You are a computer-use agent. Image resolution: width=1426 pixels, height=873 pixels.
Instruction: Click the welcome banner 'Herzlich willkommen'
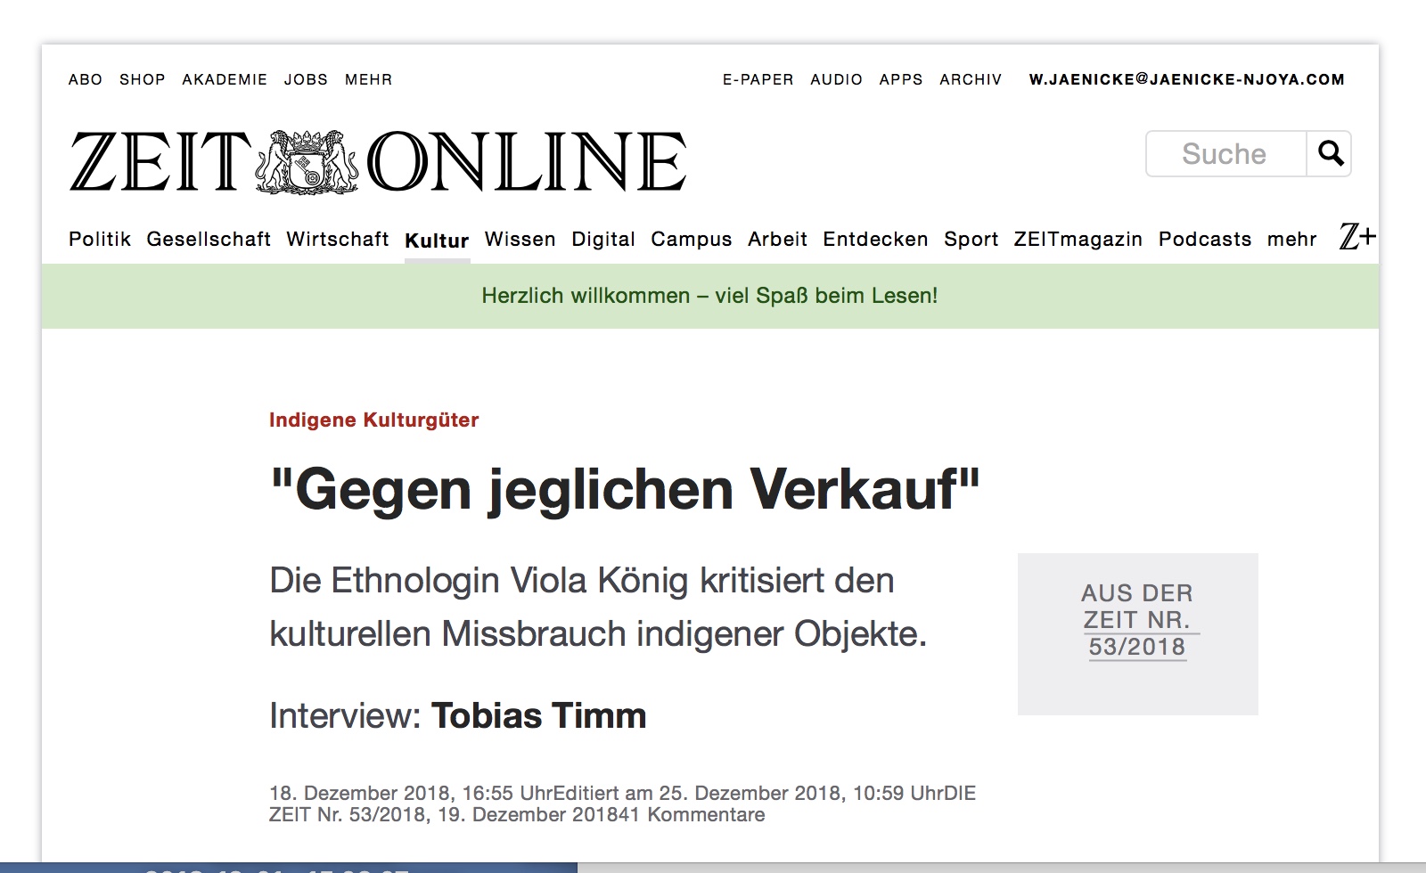point(710,296)
